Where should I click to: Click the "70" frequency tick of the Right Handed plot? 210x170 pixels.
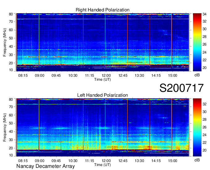11,22
